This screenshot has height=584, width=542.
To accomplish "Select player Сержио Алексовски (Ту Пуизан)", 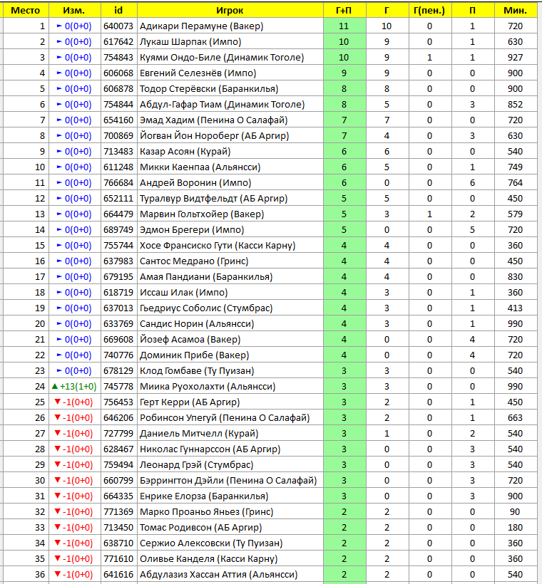I will (211, 542).
